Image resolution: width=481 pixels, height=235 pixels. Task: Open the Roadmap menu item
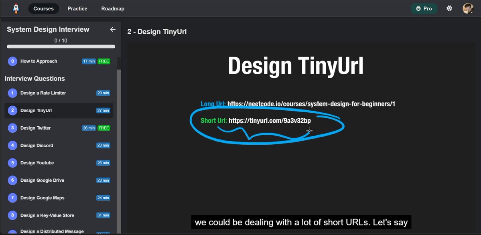[112, 8]
